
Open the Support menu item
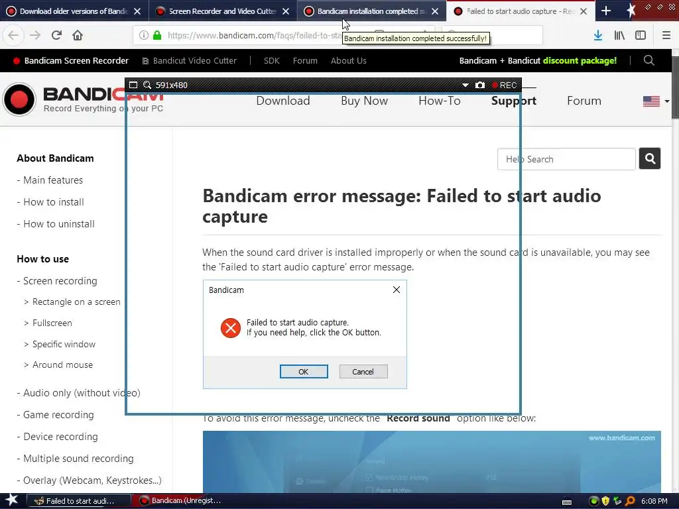click(x=514, y=101)
